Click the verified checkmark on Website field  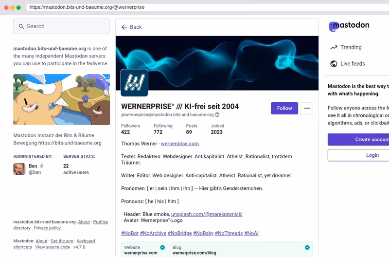click(162, 247)
